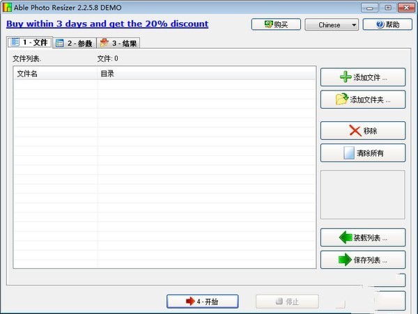Click the 目录 column header

(x=206, y=74)
